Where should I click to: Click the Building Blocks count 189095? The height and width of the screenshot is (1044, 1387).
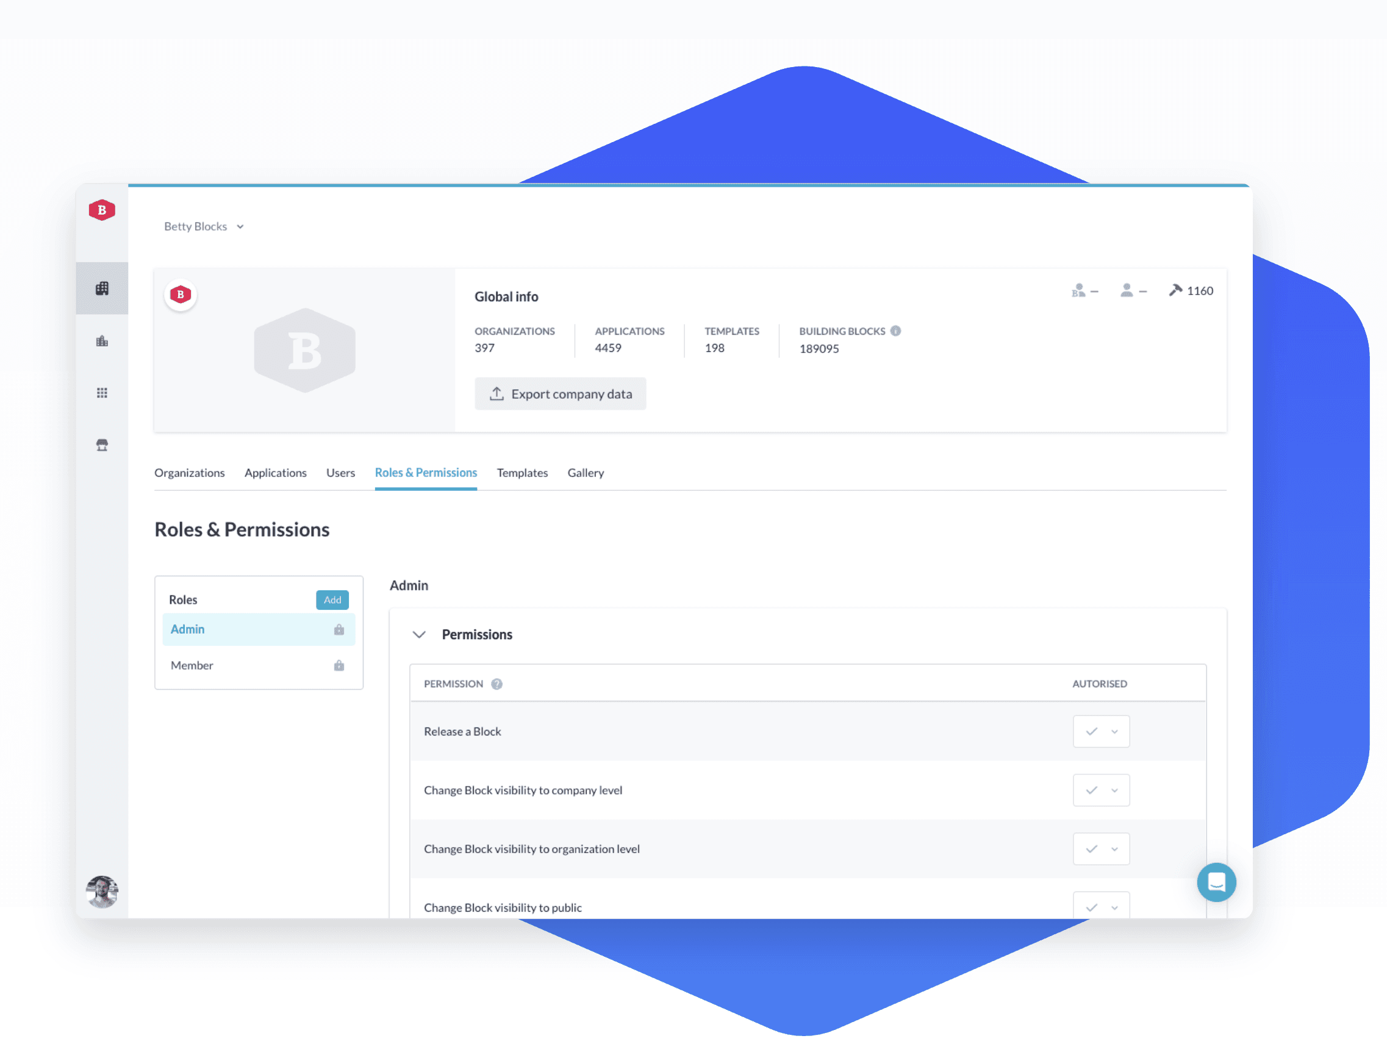point(820,349)
